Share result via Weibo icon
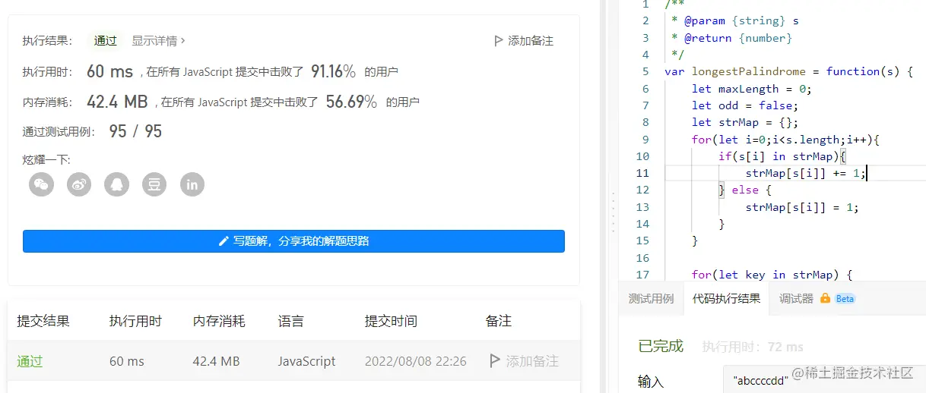 [79, 184]
